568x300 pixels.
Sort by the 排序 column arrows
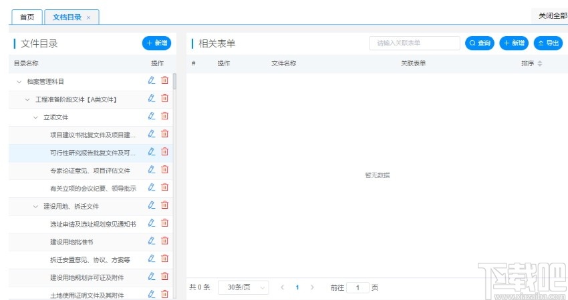540,63
